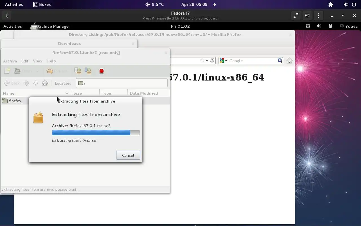Click the Location path field
The image size is (361, 226).
click(122, 83)
